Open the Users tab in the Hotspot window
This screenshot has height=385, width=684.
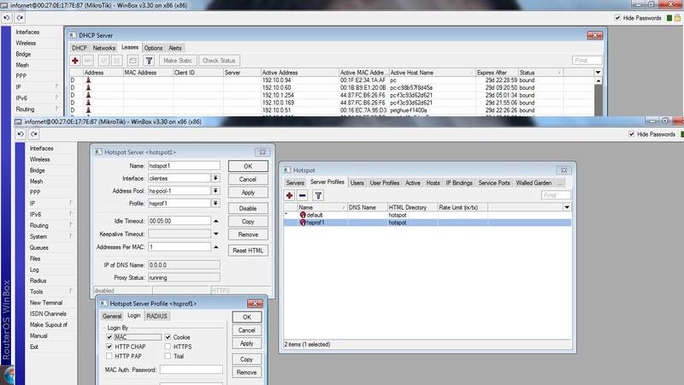point(357,183)
